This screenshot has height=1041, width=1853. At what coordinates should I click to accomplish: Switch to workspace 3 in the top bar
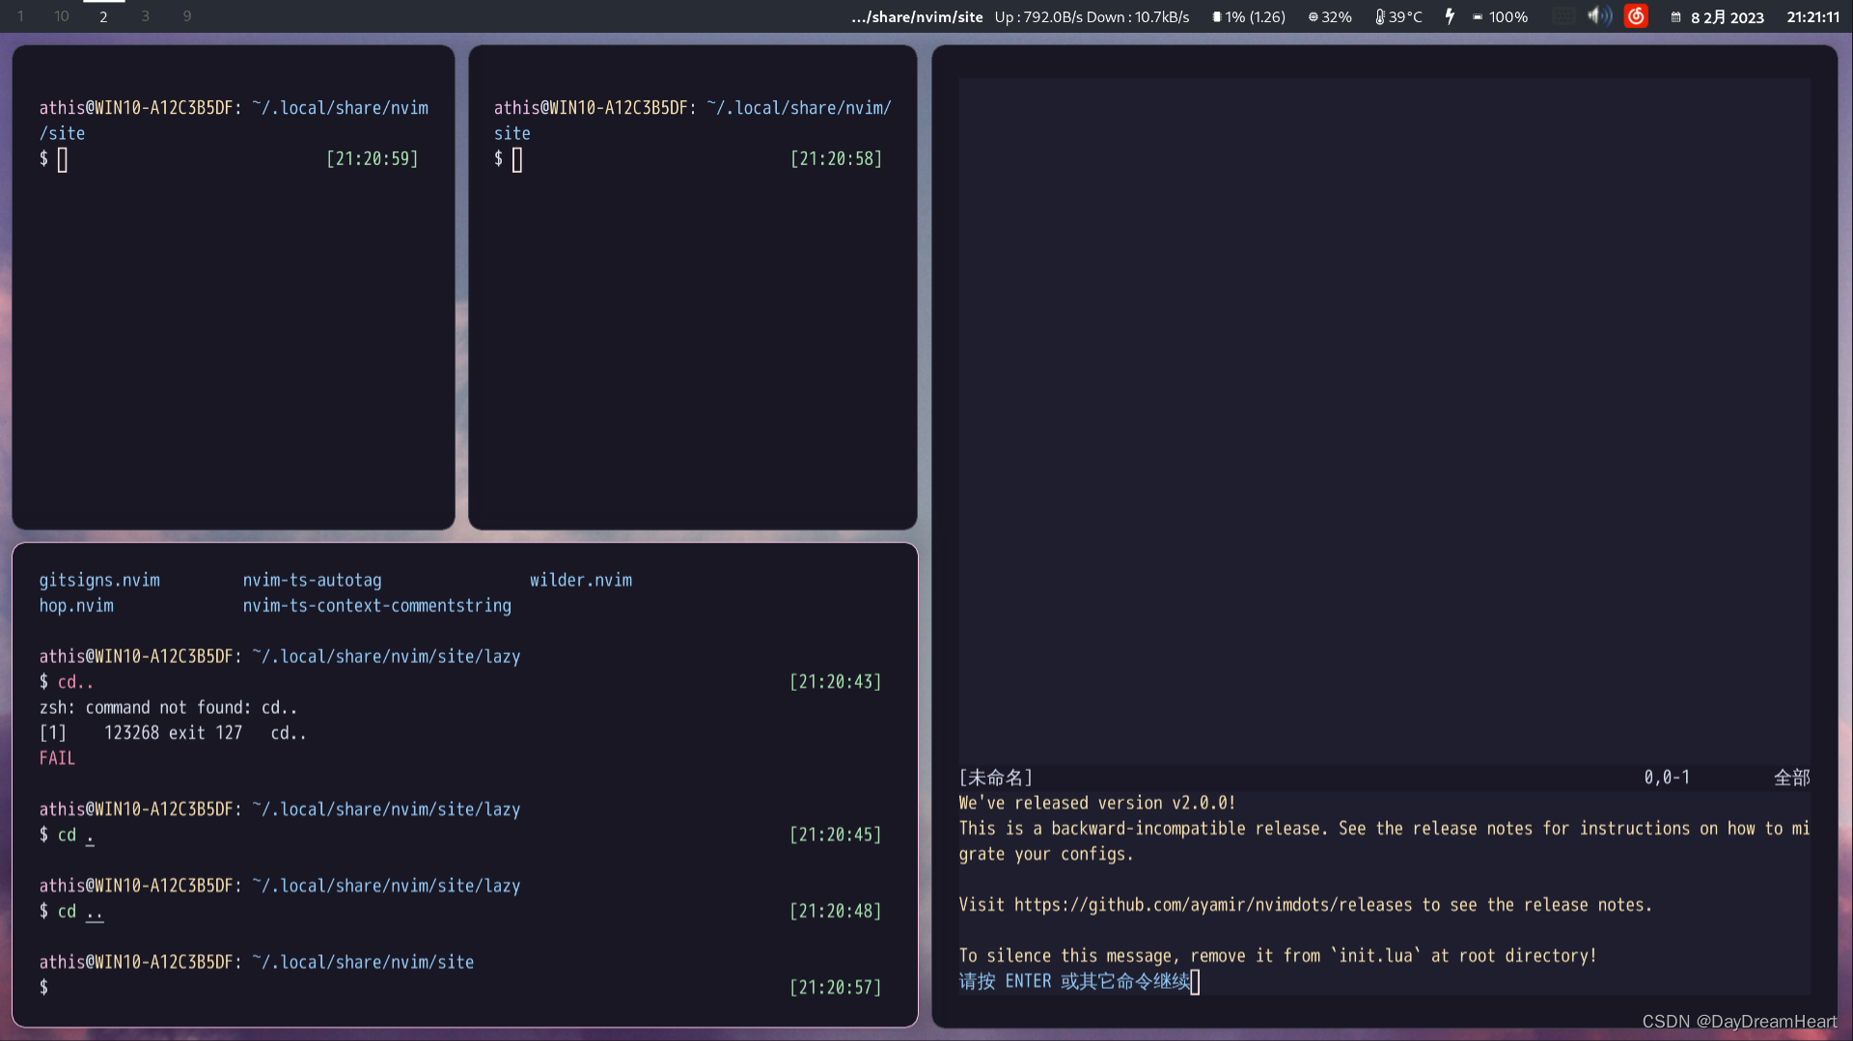point(145,16)
